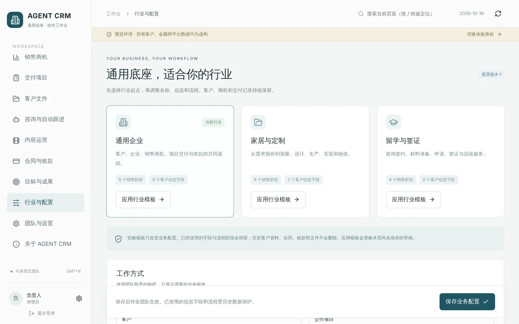Apply the 通用企业 industry template
This screenshot has height=324, width=519.
click(x=143, y=200)
